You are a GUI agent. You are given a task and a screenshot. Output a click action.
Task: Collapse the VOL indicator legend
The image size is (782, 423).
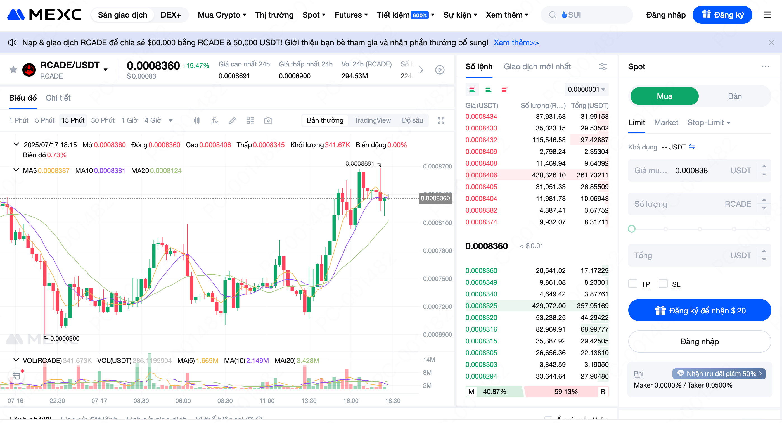pos(16,360)
